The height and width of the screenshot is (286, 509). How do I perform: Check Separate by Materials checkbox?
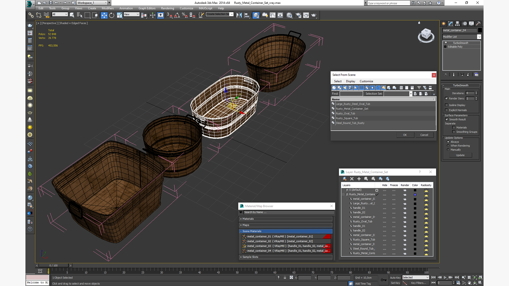454,127
